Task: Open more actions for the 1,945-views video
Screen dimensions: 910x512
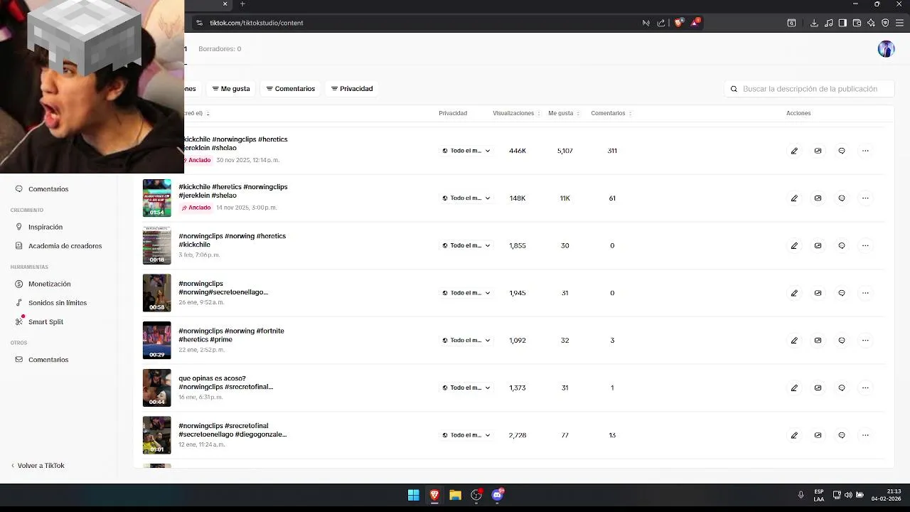Action: click(x=865, y=293)
